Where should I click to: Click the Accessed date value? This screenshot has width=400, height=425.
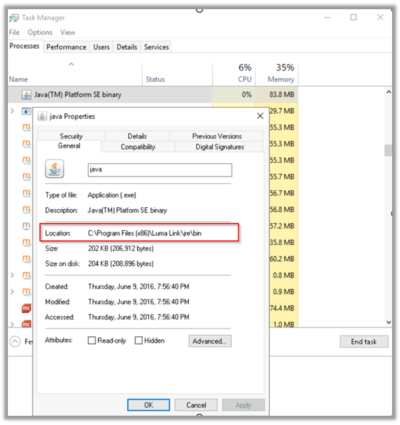click(x=139, y=317)
